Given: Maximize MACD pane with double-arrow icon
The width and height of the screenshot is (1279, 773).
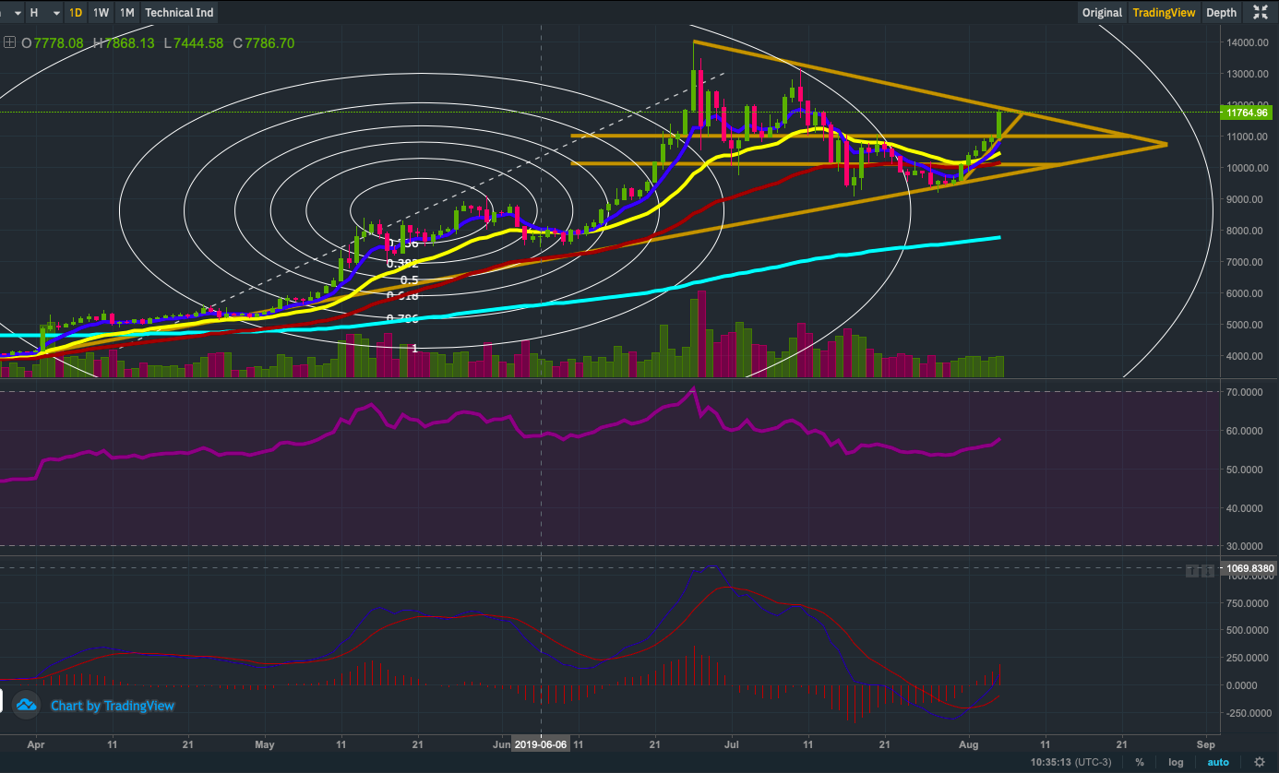Looking at the screenshot, I should 1208,572.
